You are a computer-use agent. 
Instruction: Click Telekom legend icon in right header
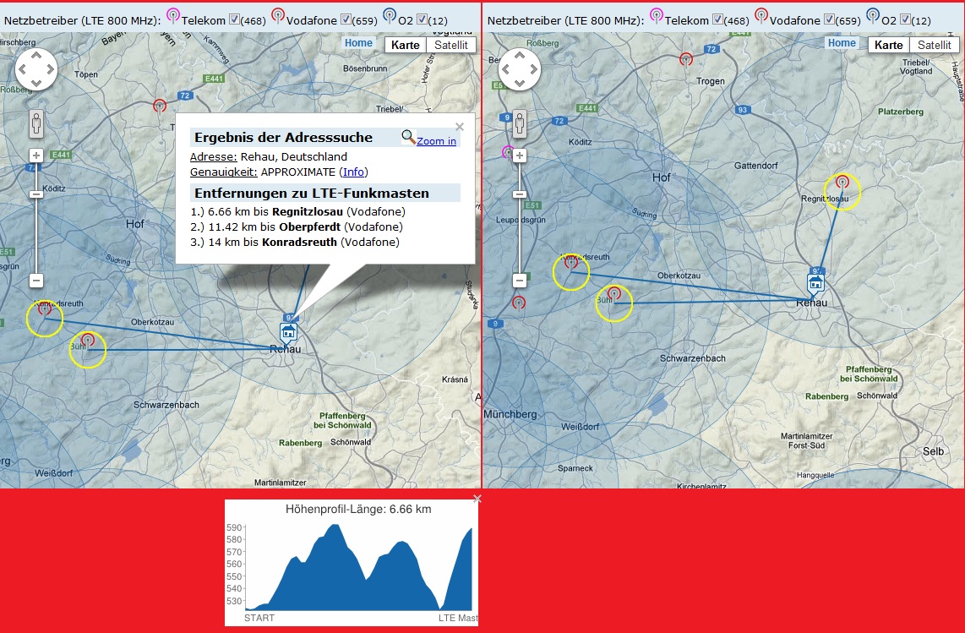tap(656, 16)
